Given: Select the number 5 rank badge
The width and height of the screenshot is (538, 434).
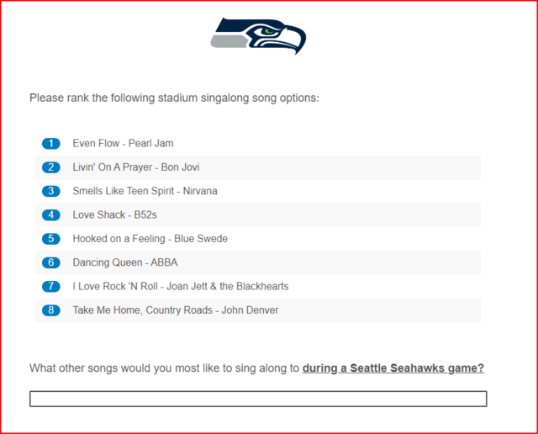Looking at the screenshot, I should [51, 239].
